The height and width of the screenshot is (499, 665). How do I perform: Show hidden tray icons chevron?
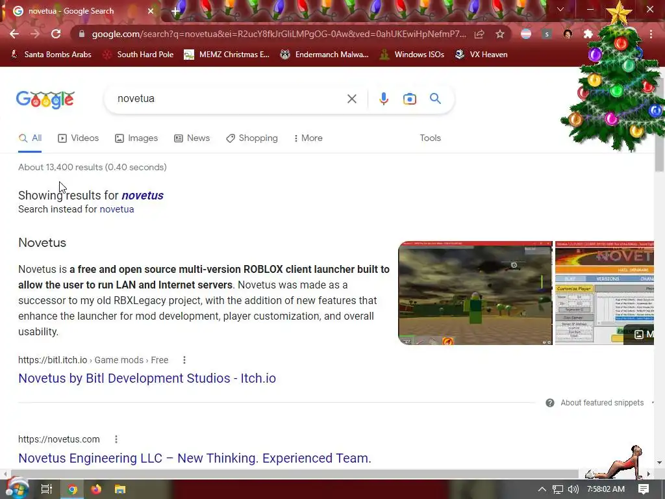click(x=542, y=489)
